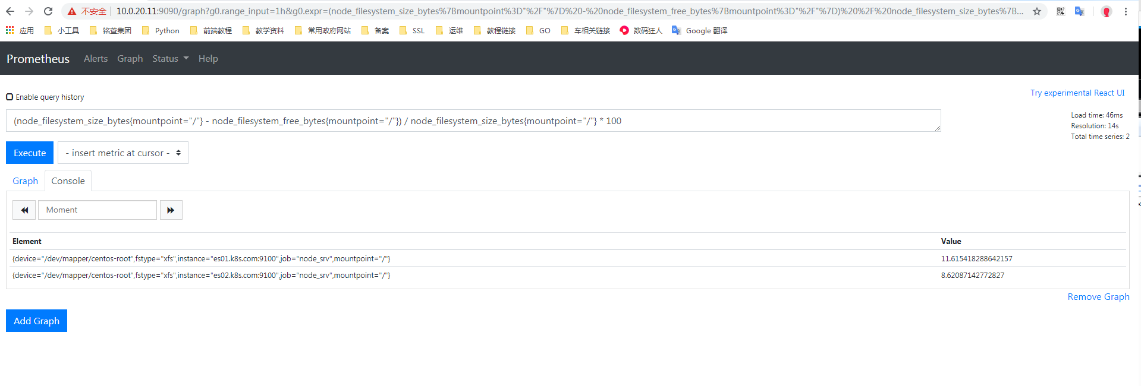Screen dimensions: 1141x386
Task: Click the Prometheus brand link
Action: pyautogui.click(x=38, y=59)
